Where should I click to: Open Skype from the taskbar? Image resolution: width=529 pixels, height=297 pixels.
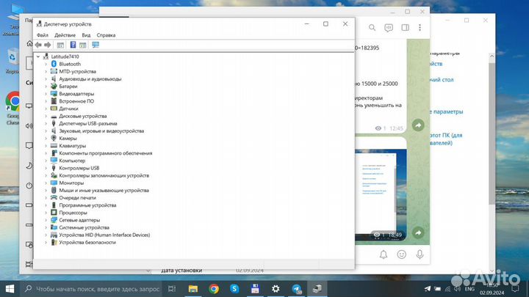tap(234, 289)
